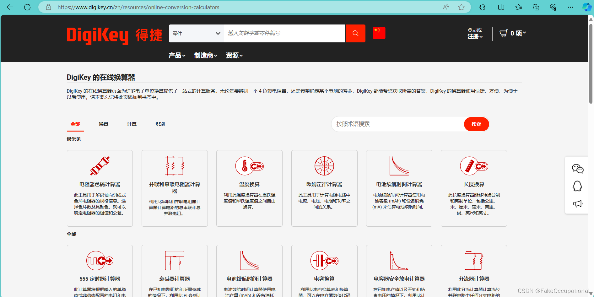594x297 pixels.
Task: Open split screen icon in toolbar
Action: point(501,7)
